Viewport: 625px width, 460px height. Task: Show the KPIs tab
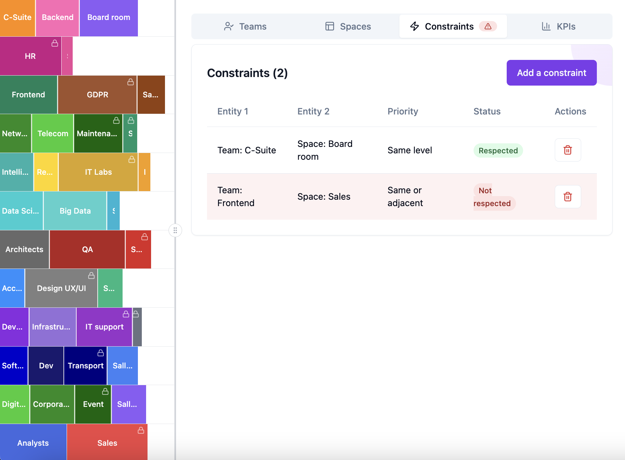click(x=558, y=26)
